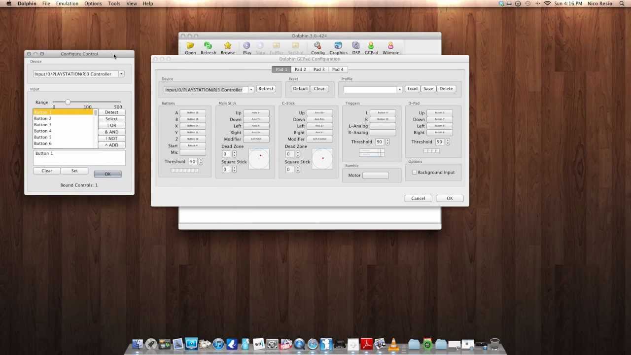Launch VLC from the Dock
631x355 pixels.
click(393, 344)
